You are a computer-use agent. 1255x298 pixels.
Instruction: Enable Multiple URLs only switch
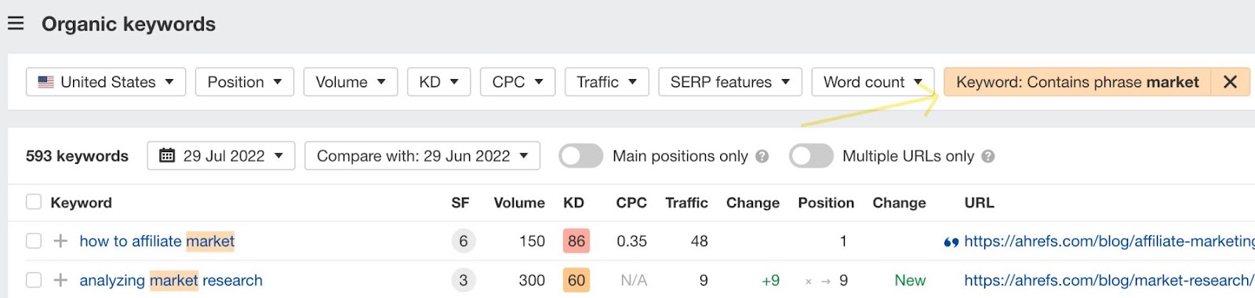[811, 156]
